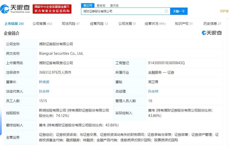Click registered capital 368312.976万人民币
The image size is (229, 147).
point(55,72)
